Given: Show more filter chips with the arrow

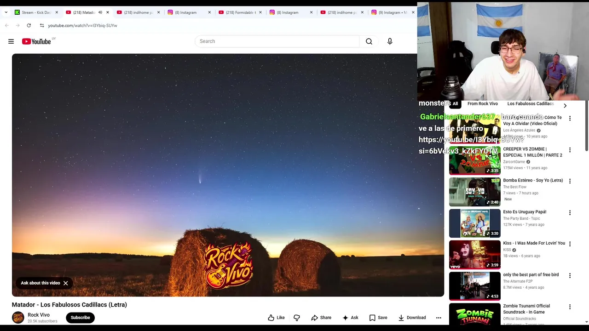Looking at the screenshot, I should (x=565, y=105).
